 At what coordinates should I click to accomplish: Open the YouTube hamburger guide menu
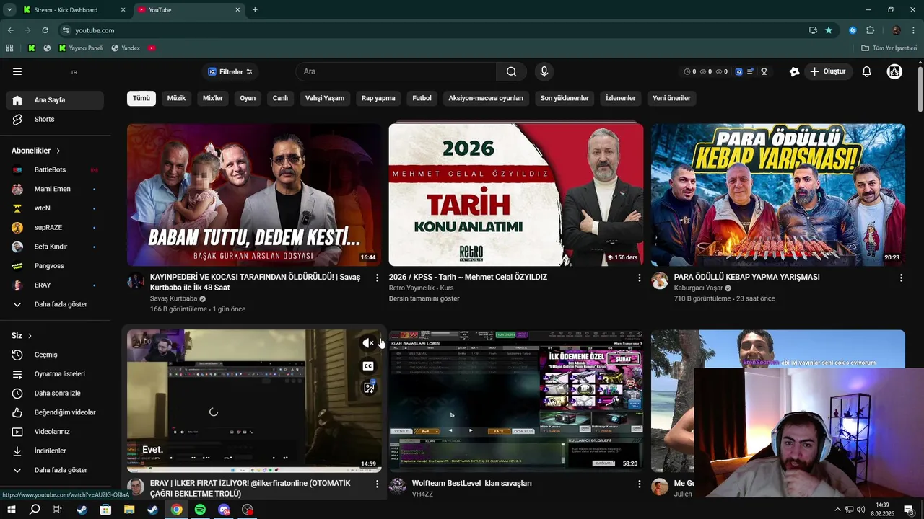click(17, 71)
